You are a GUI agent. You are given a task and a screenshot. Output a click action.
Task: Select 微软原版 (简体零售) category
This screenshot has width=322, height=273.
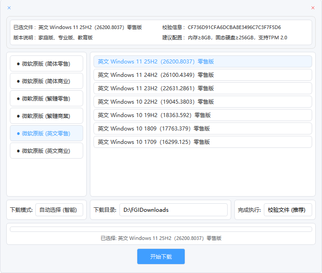[x=47, y=63]
